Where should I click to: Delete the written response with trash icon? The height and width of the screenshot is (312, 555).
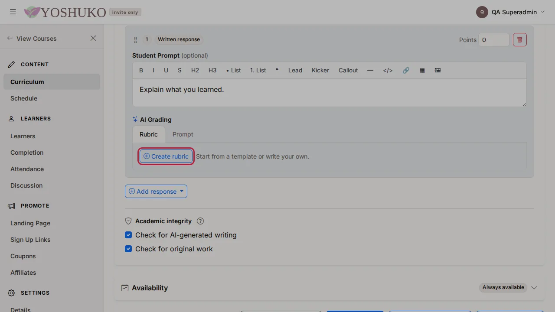(520, 39)
